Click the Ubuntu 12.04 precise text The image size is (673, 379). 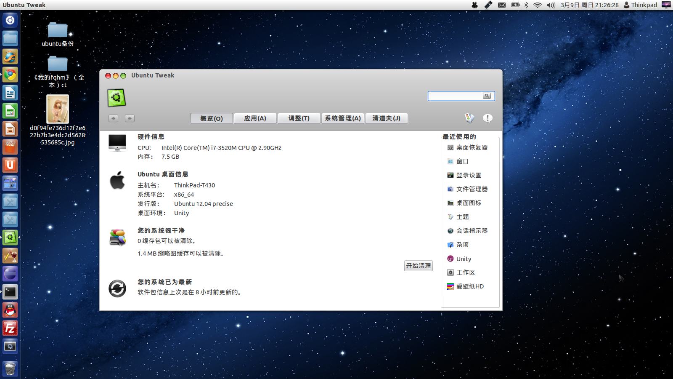[204, 204]
